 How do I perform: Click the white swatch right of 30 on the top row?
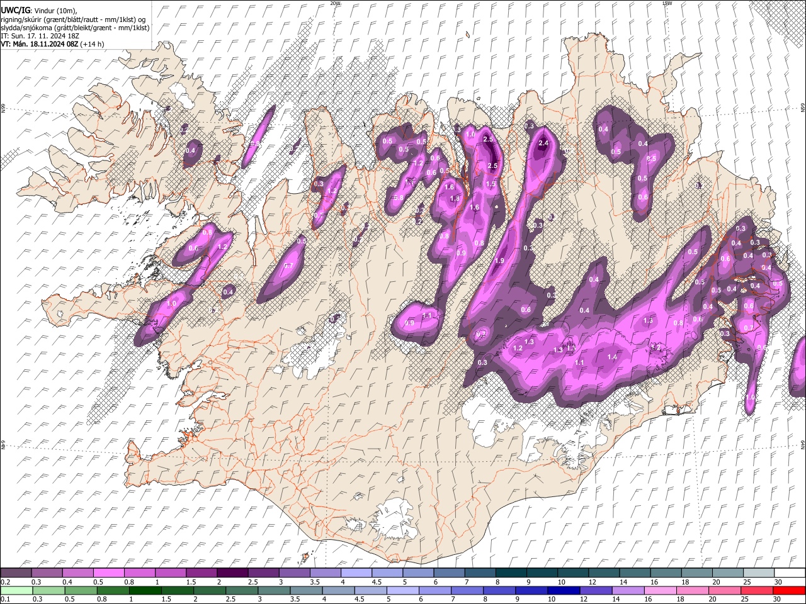[790, 573]
